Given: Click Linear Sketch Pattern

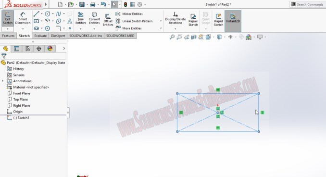Looking at the screenshot, I should pyautogui.click(x=134, y=21).
